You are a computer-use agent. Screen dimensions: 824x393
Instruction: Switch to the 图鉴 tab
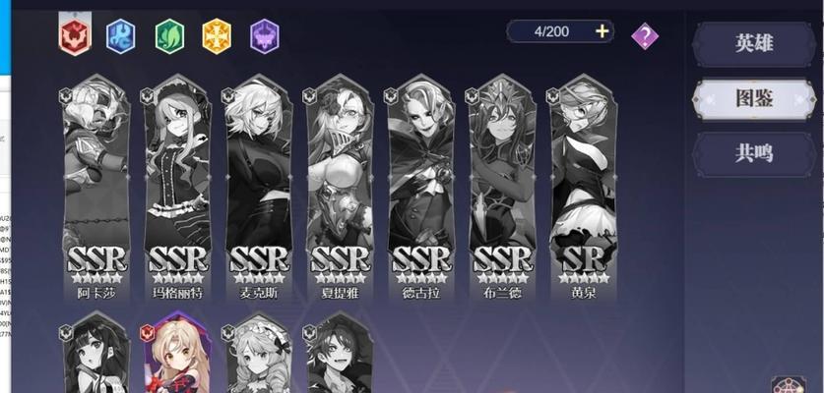(754, 98)
